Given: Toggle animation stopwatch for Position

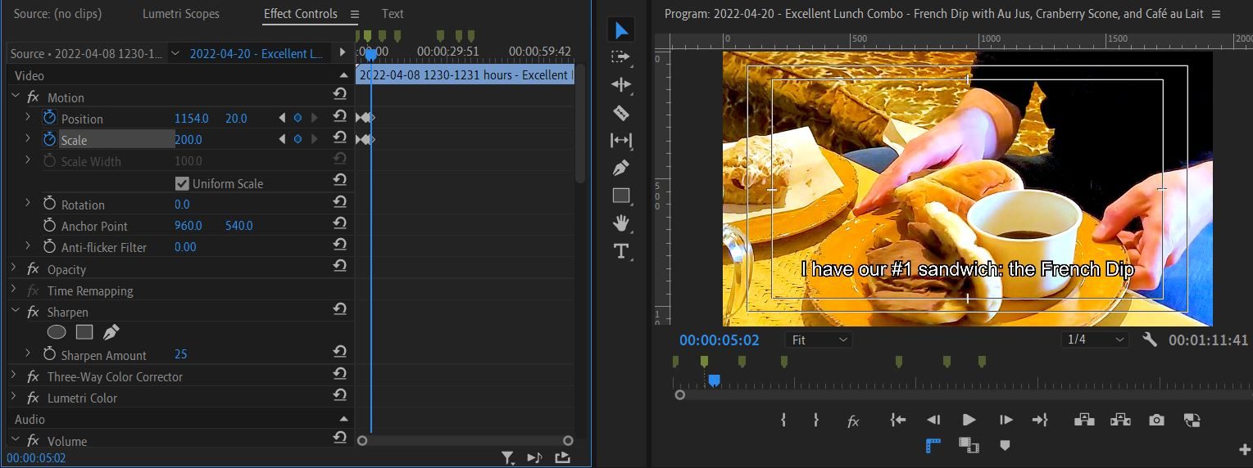Looking at the screenshot, I should (49, 118).
